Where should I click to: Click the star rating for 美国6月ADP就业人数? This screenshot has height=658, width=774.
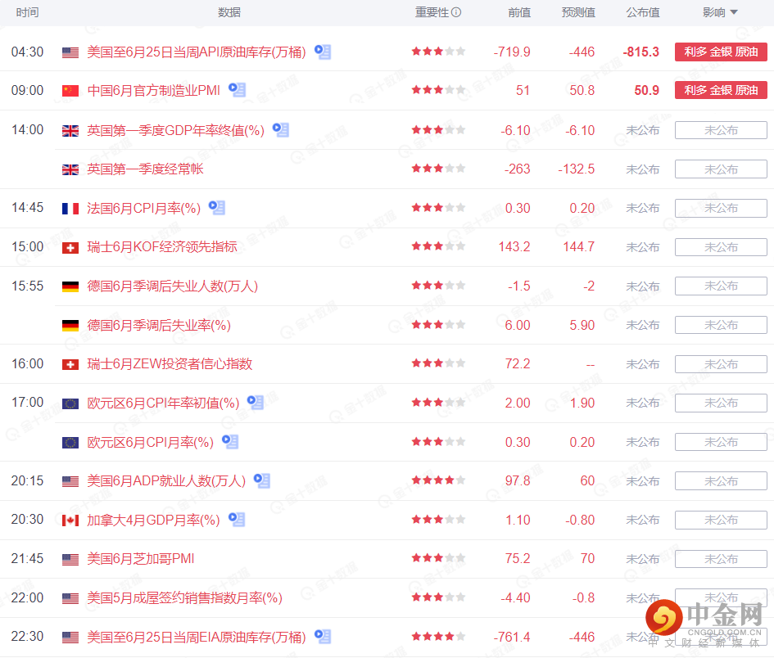click(x=438, y=480)
